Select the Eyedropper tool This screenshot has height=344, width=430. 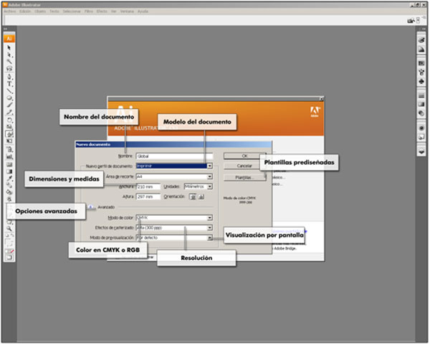point(9,178)
